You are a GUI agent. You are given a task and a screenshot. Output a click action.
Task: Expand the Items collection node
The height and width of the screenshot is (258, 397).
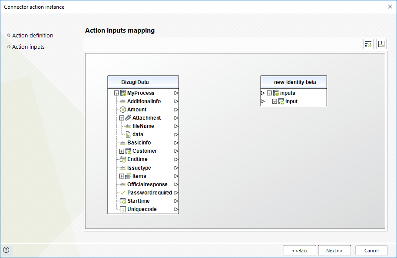122,176
